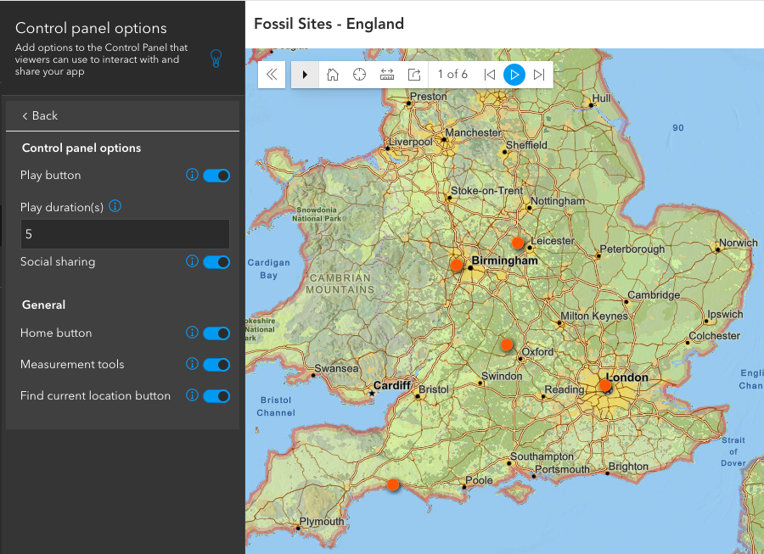Select the fossil site marker at London
Viewport: 764px width, 554px height.
[605, 385]
